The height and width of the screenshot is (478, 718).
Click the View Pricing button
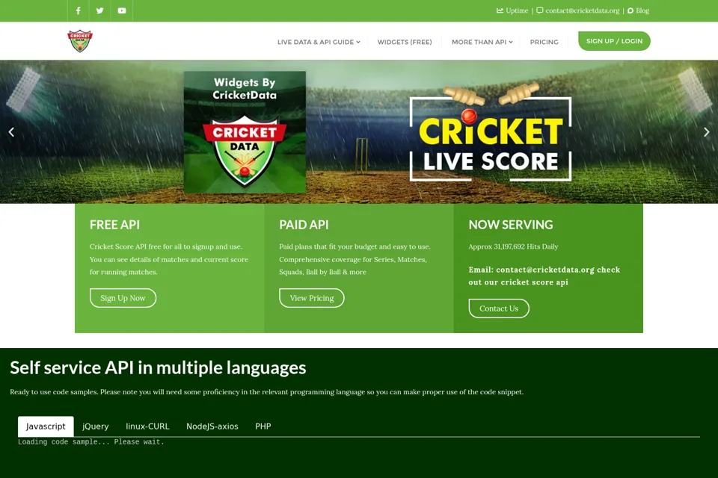coord(312,298)
